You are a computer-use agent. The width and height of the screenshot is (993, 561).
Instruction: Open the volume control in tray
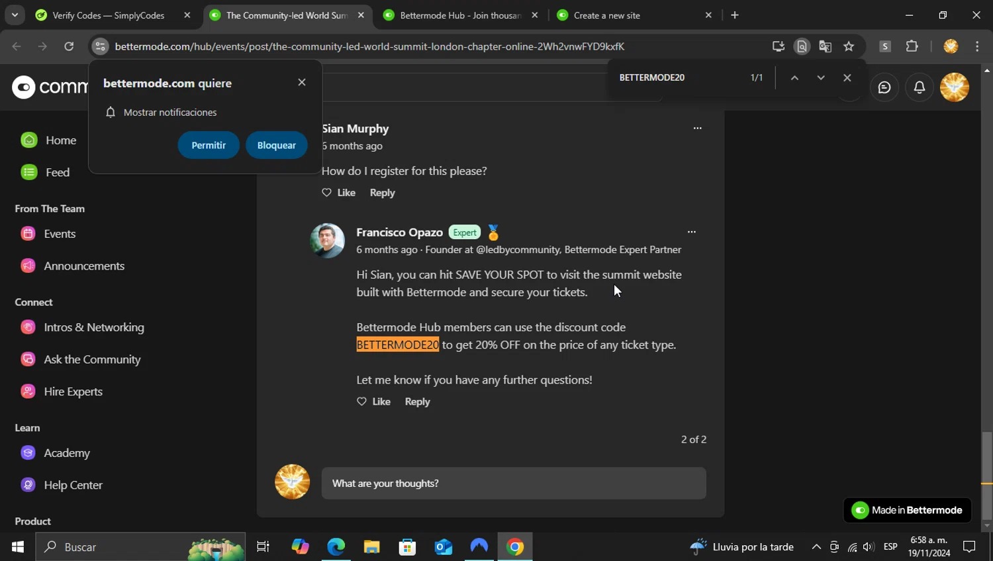[x=869, y=547]
